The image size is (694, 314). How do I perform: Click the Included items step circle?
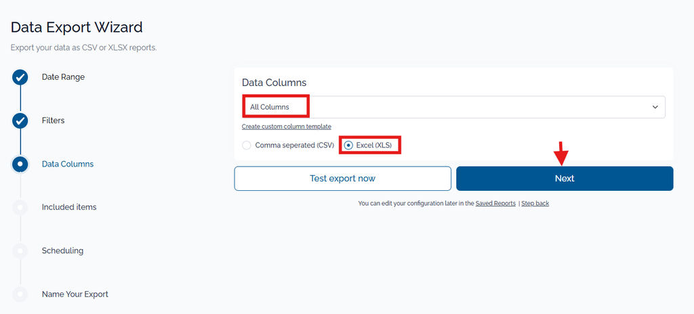point(20,208)
